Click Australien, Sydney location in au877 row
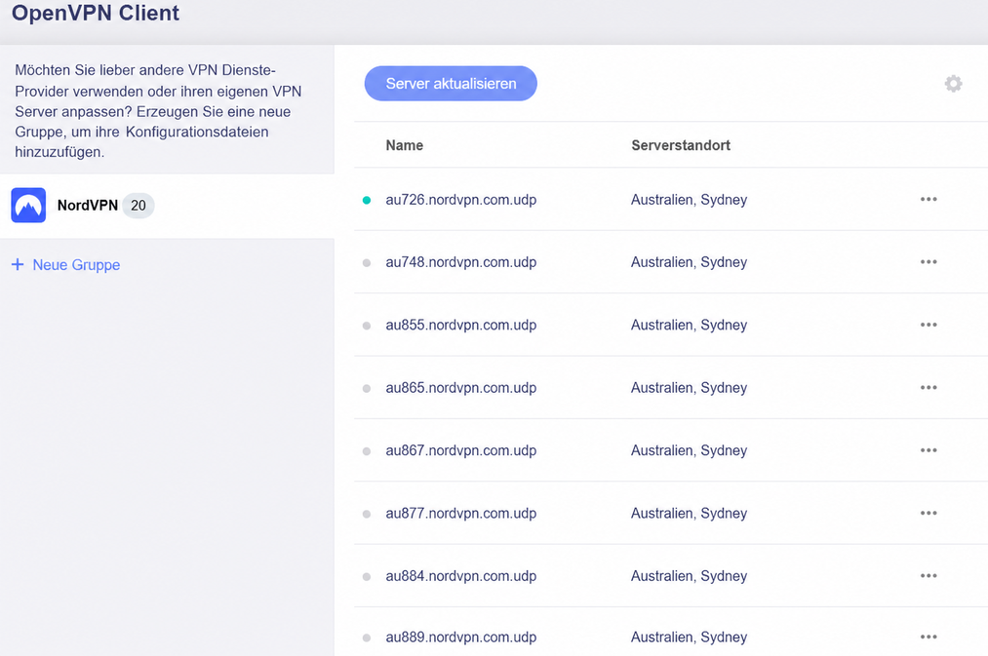988x656 pixels. tap(689, 514)
